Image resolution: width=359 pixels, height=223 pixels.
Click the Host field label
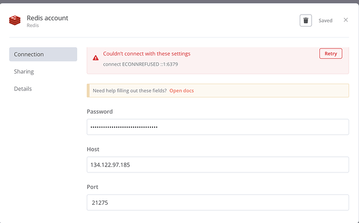93,149
